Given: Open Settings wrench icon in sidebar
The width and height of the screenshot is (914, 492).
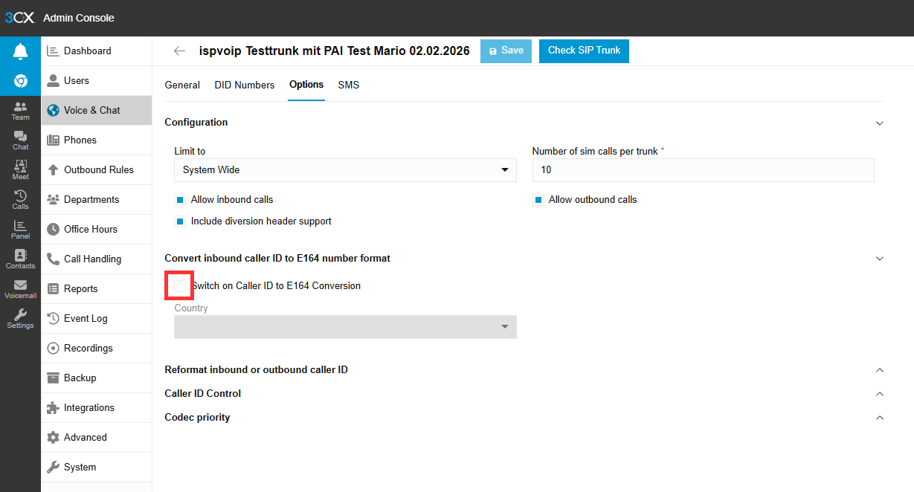Looking at the screenshot, I should point(20,319).
